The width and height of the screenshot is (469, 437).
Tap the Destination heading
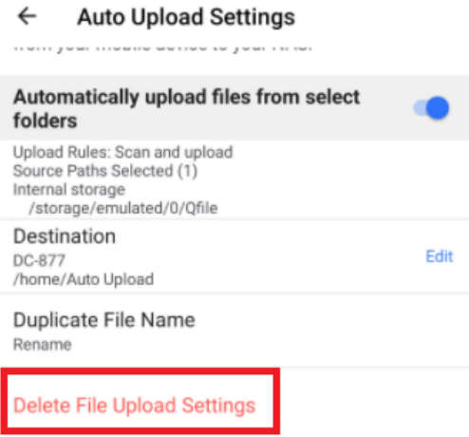(x=65, y=237)
